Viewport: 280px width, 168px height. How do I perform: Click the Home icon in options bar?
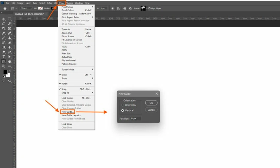click(5, 8)
